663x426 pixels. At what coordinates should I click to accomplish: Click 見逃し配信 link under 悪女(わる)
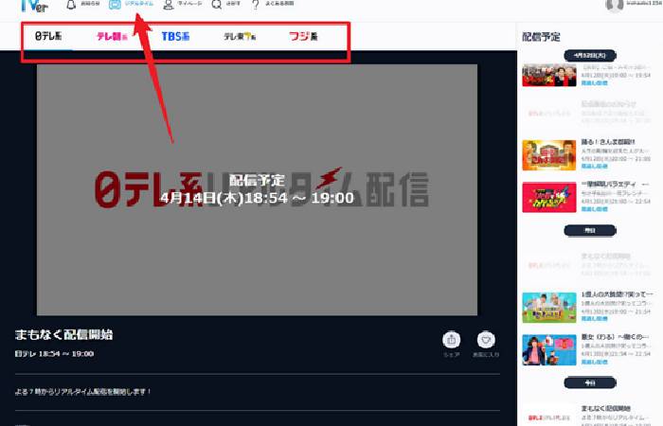594,362
